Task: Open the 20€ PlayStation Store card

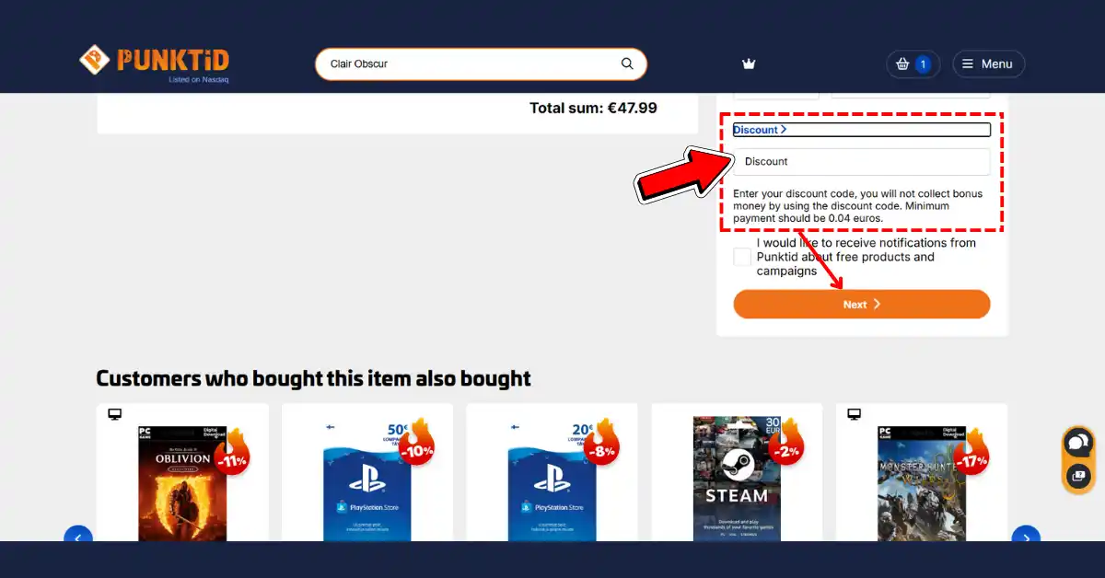Action: coord(552,480)
